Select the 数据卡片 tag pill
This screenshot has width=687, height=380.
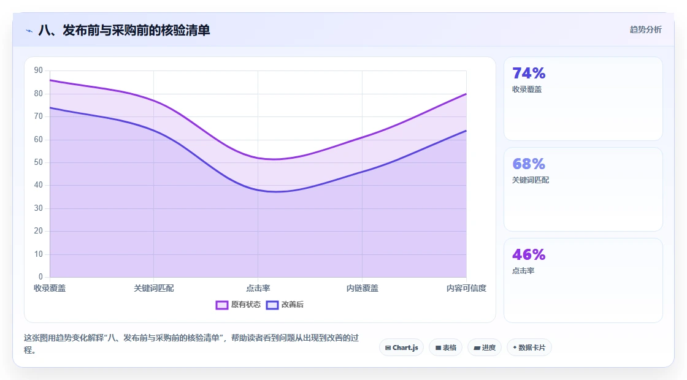529,348
